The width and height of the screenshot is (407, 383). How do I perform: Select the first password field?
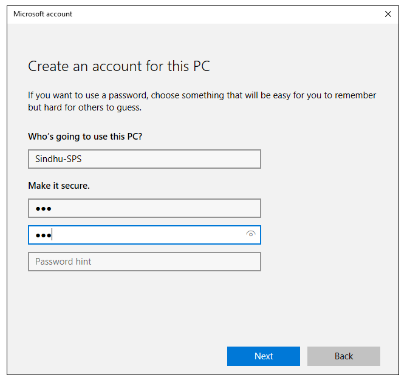point(145,208)
